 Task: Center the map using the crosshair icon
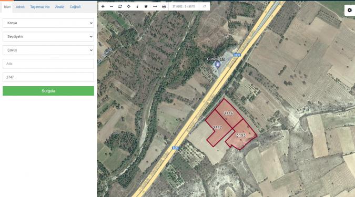click(129, 6)
